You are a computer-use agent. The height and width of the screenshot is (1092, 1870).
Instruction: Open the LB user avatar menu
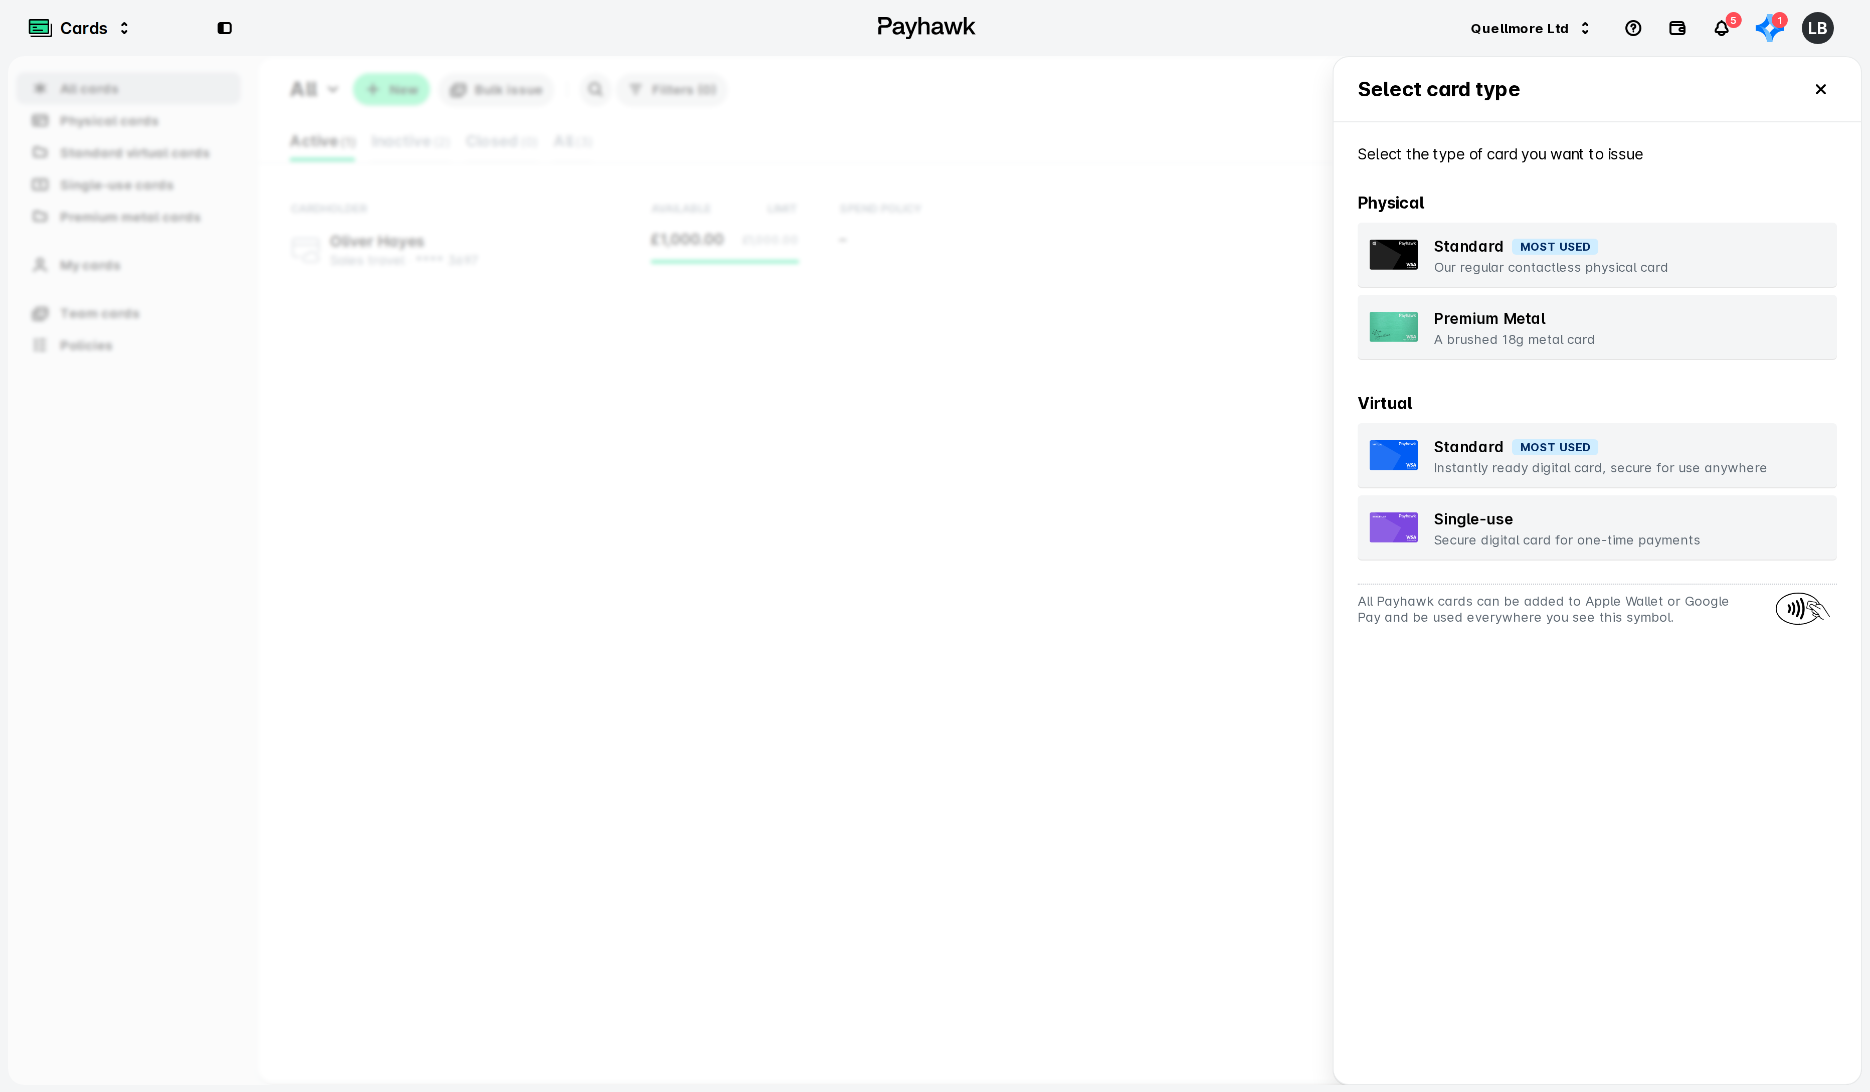(x=1817, y=28)
